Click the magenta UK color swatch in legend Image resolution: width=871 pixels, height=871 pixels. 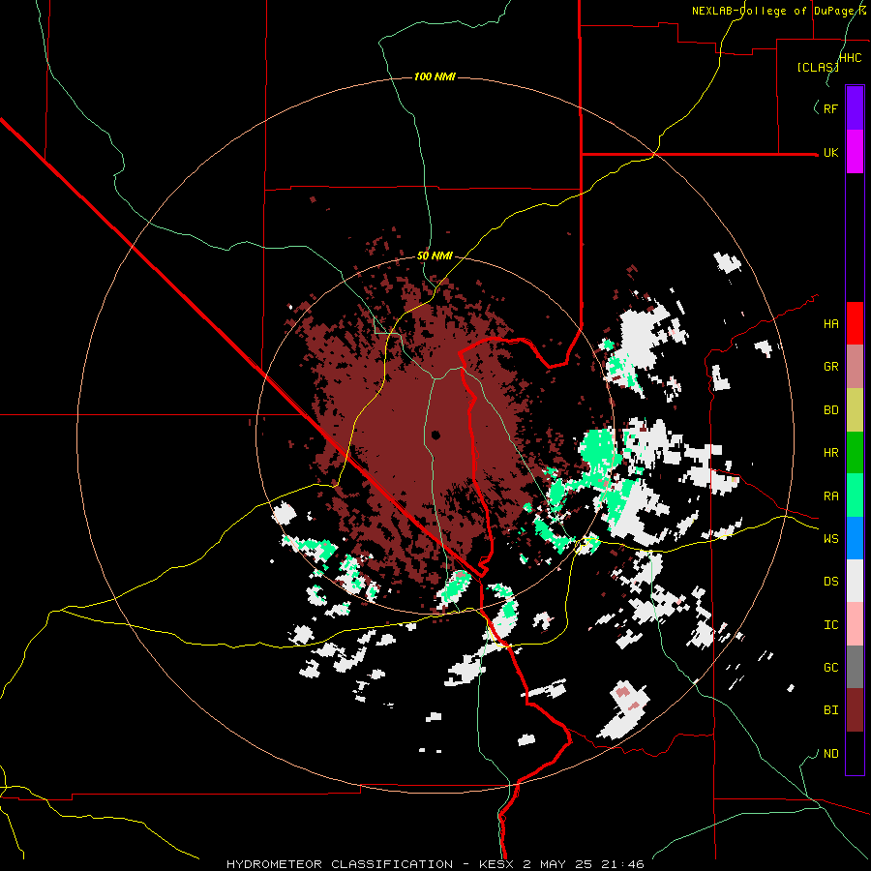[855, 152]
